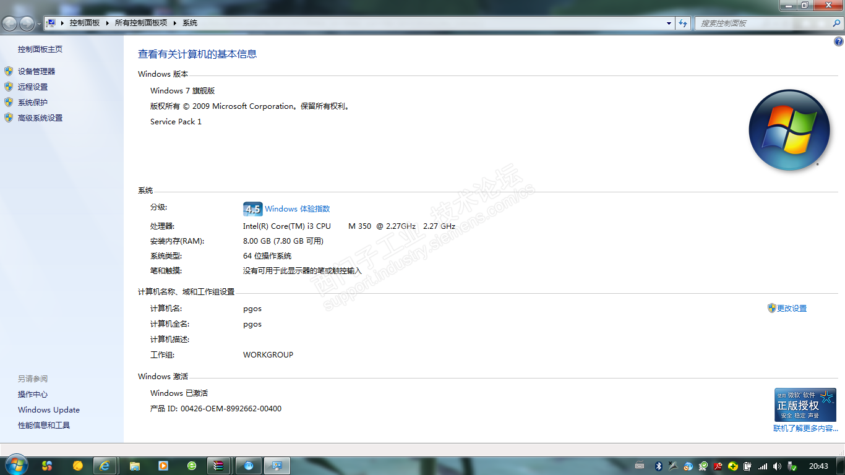Open the blue round-face chat app in taskbar
This screenshot has width=845, height=475.
249,466
